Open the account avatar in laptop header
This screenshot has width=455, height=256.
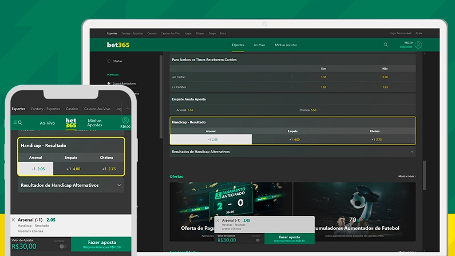tap(418, 45)
